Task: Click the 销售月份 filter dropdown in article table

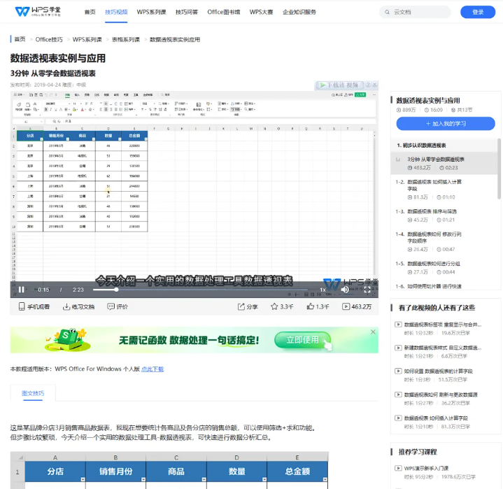Action: [x=143, y=479]
